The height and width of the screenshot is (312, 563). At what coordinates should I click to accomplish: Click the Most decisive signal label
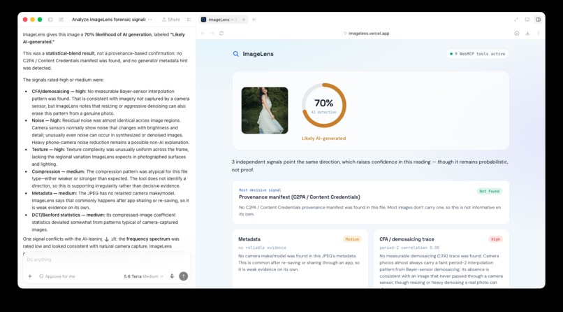(260, 190)
